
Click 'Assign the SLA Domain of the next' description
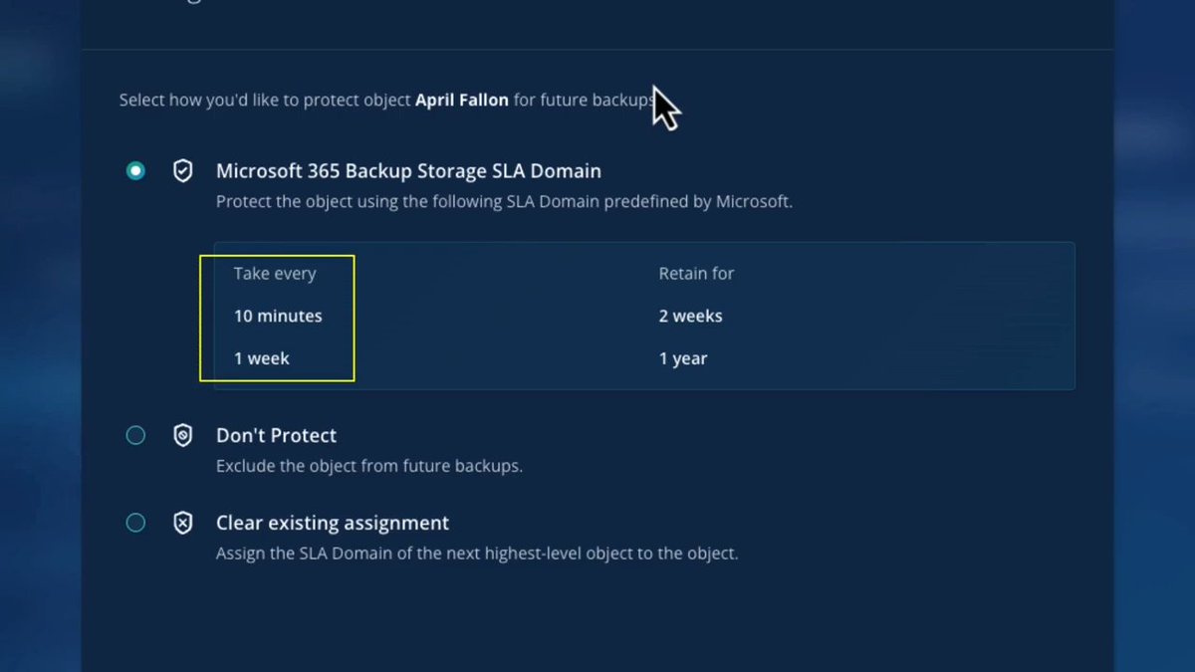click(477, 553)
